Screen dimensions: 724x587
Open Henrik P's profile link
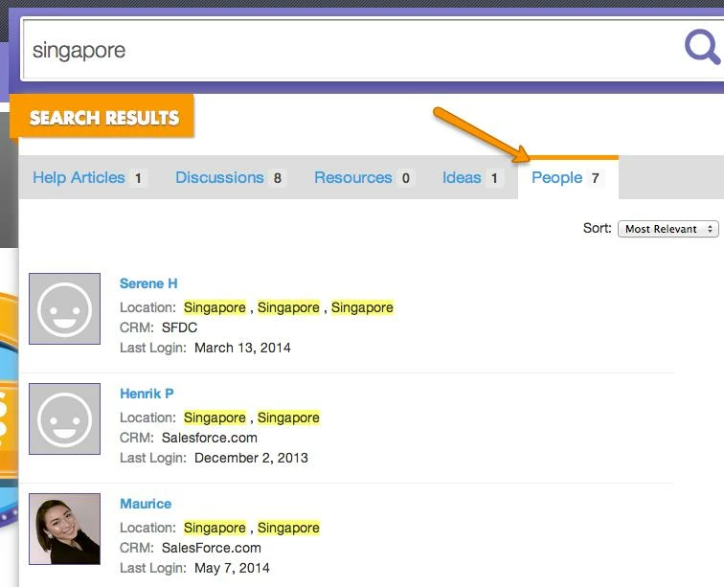(x=147, y=394)
